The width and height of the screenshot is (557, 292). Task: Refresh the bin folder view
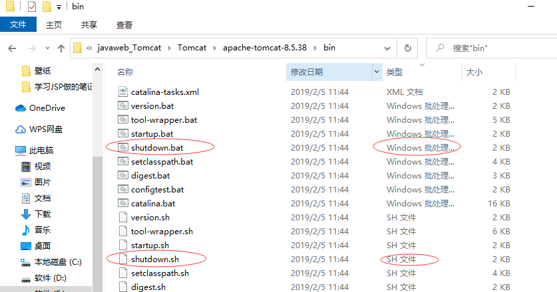click(x=408, y=48)
